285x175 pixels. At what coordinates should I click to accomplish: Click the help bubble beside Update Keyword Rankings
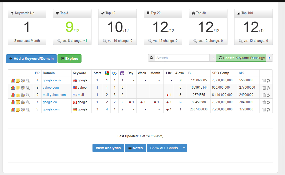coord(269,58)
